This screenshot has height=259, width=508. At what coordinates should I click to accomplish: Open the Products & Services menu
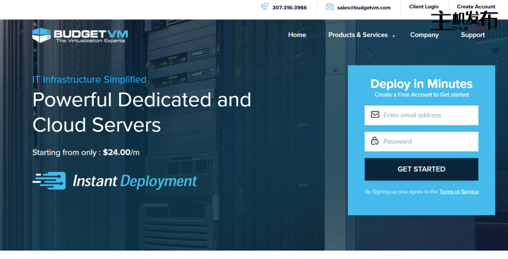tap(358, 35)
